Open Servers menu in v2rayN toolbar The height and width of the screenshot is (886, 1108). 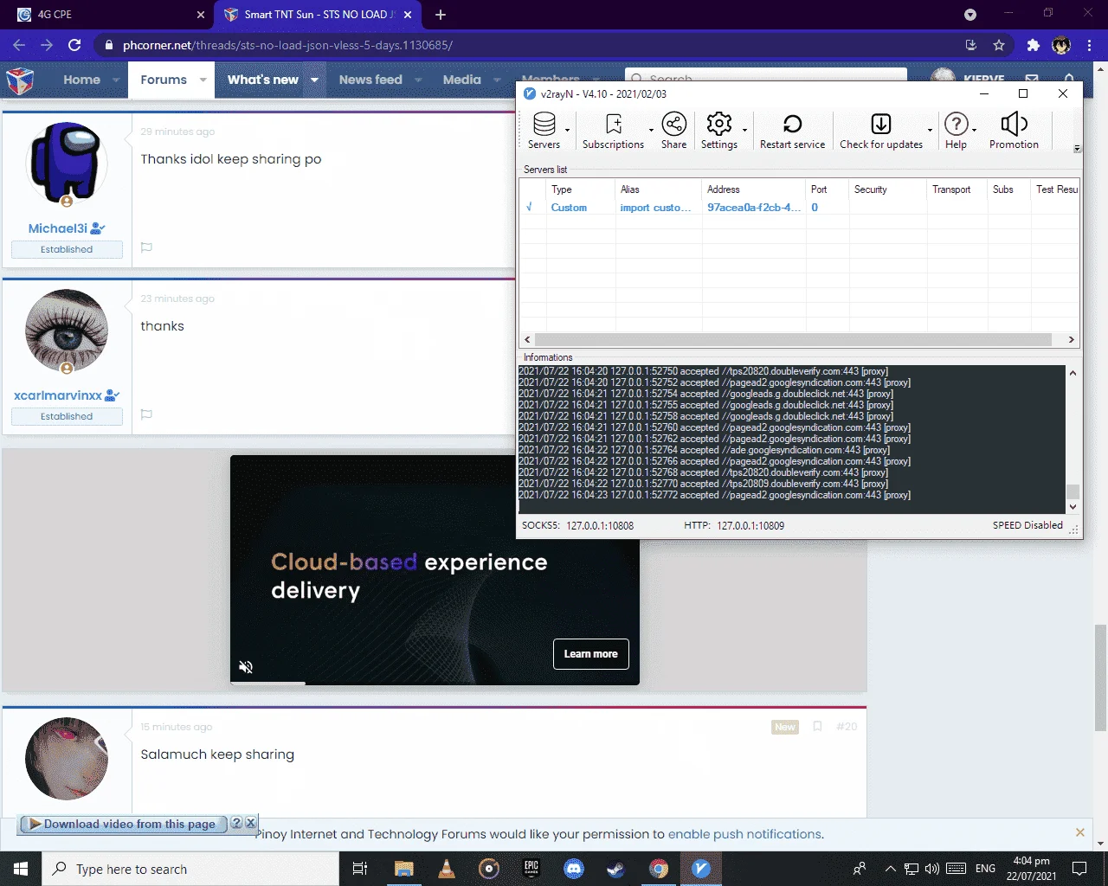pos(544,132)
